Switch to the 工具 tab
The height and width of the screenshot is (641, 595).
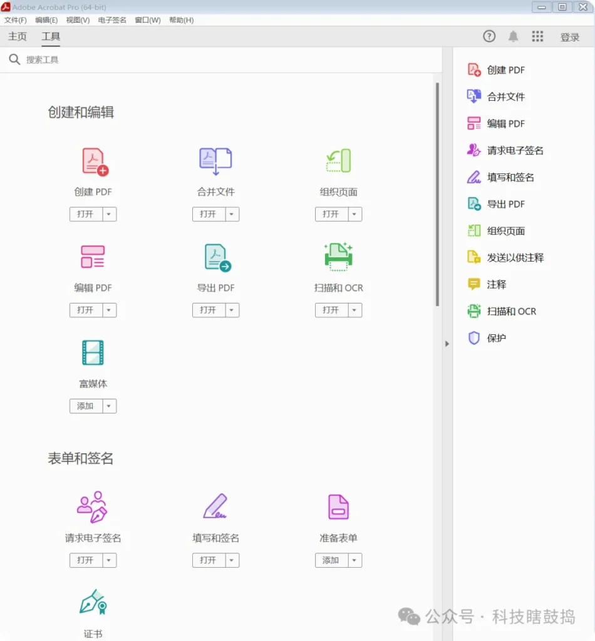pyautogui.click(x=51, y=36)
